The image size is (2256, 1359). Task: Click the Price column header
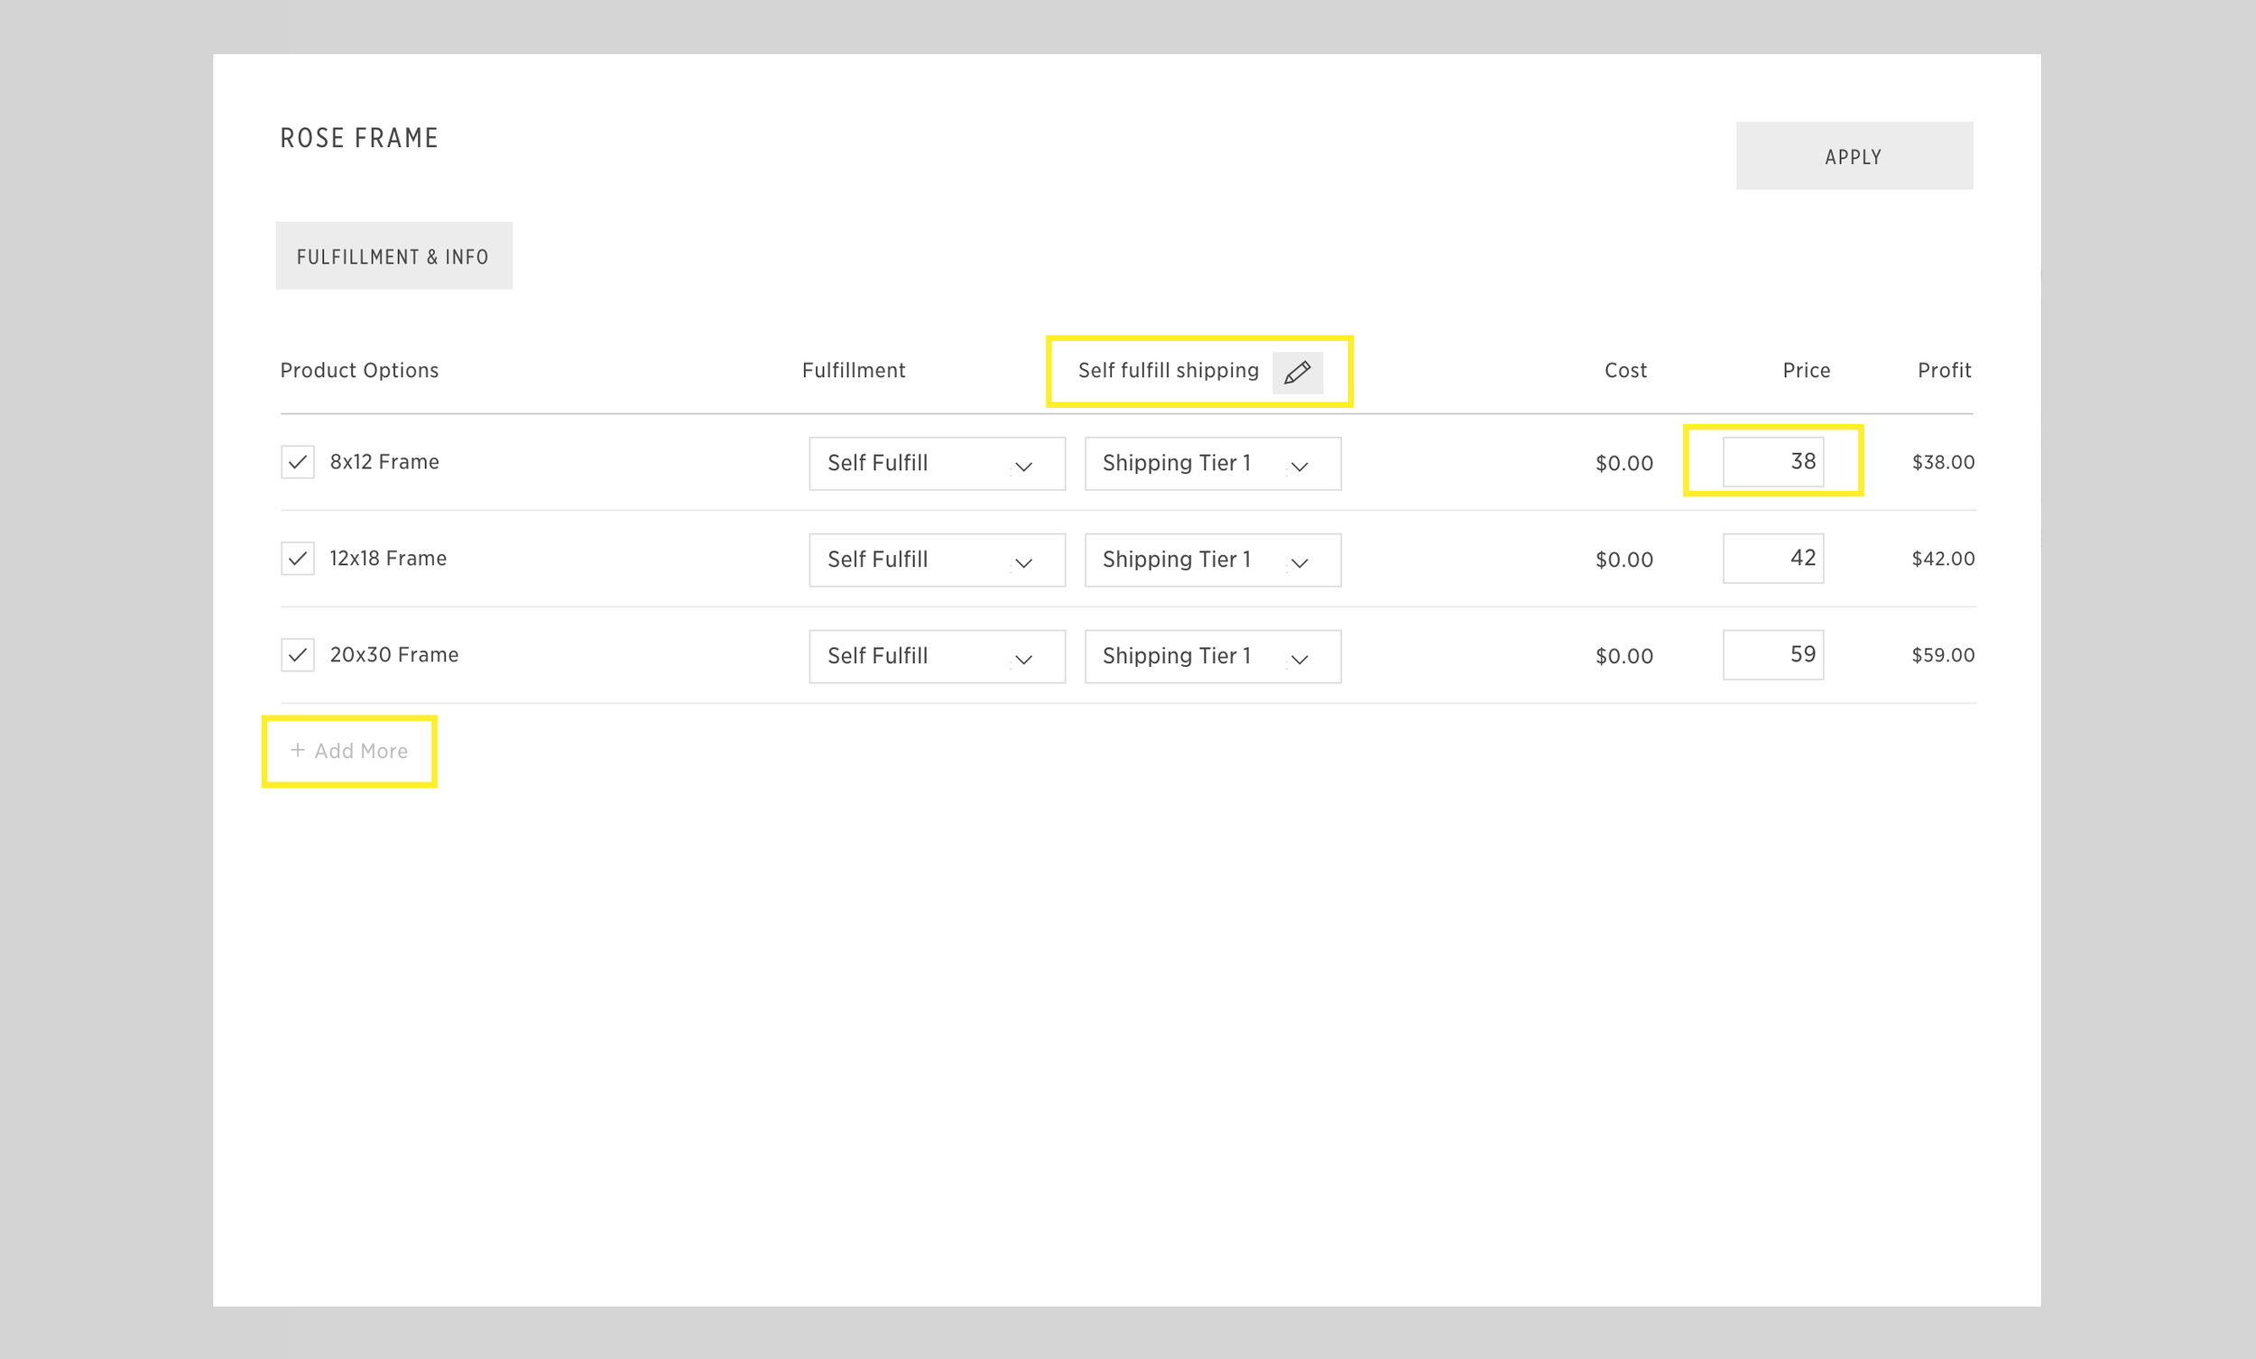[1806, 370]
